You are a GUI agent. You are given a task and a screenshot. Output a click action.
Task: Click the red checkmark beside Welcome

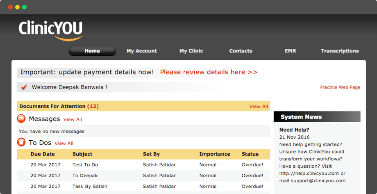tap(24, 87)
